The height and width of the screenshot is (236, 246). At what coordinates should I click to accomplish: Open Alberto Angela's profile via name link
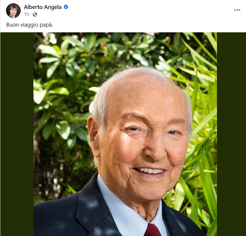click(43, 7)
